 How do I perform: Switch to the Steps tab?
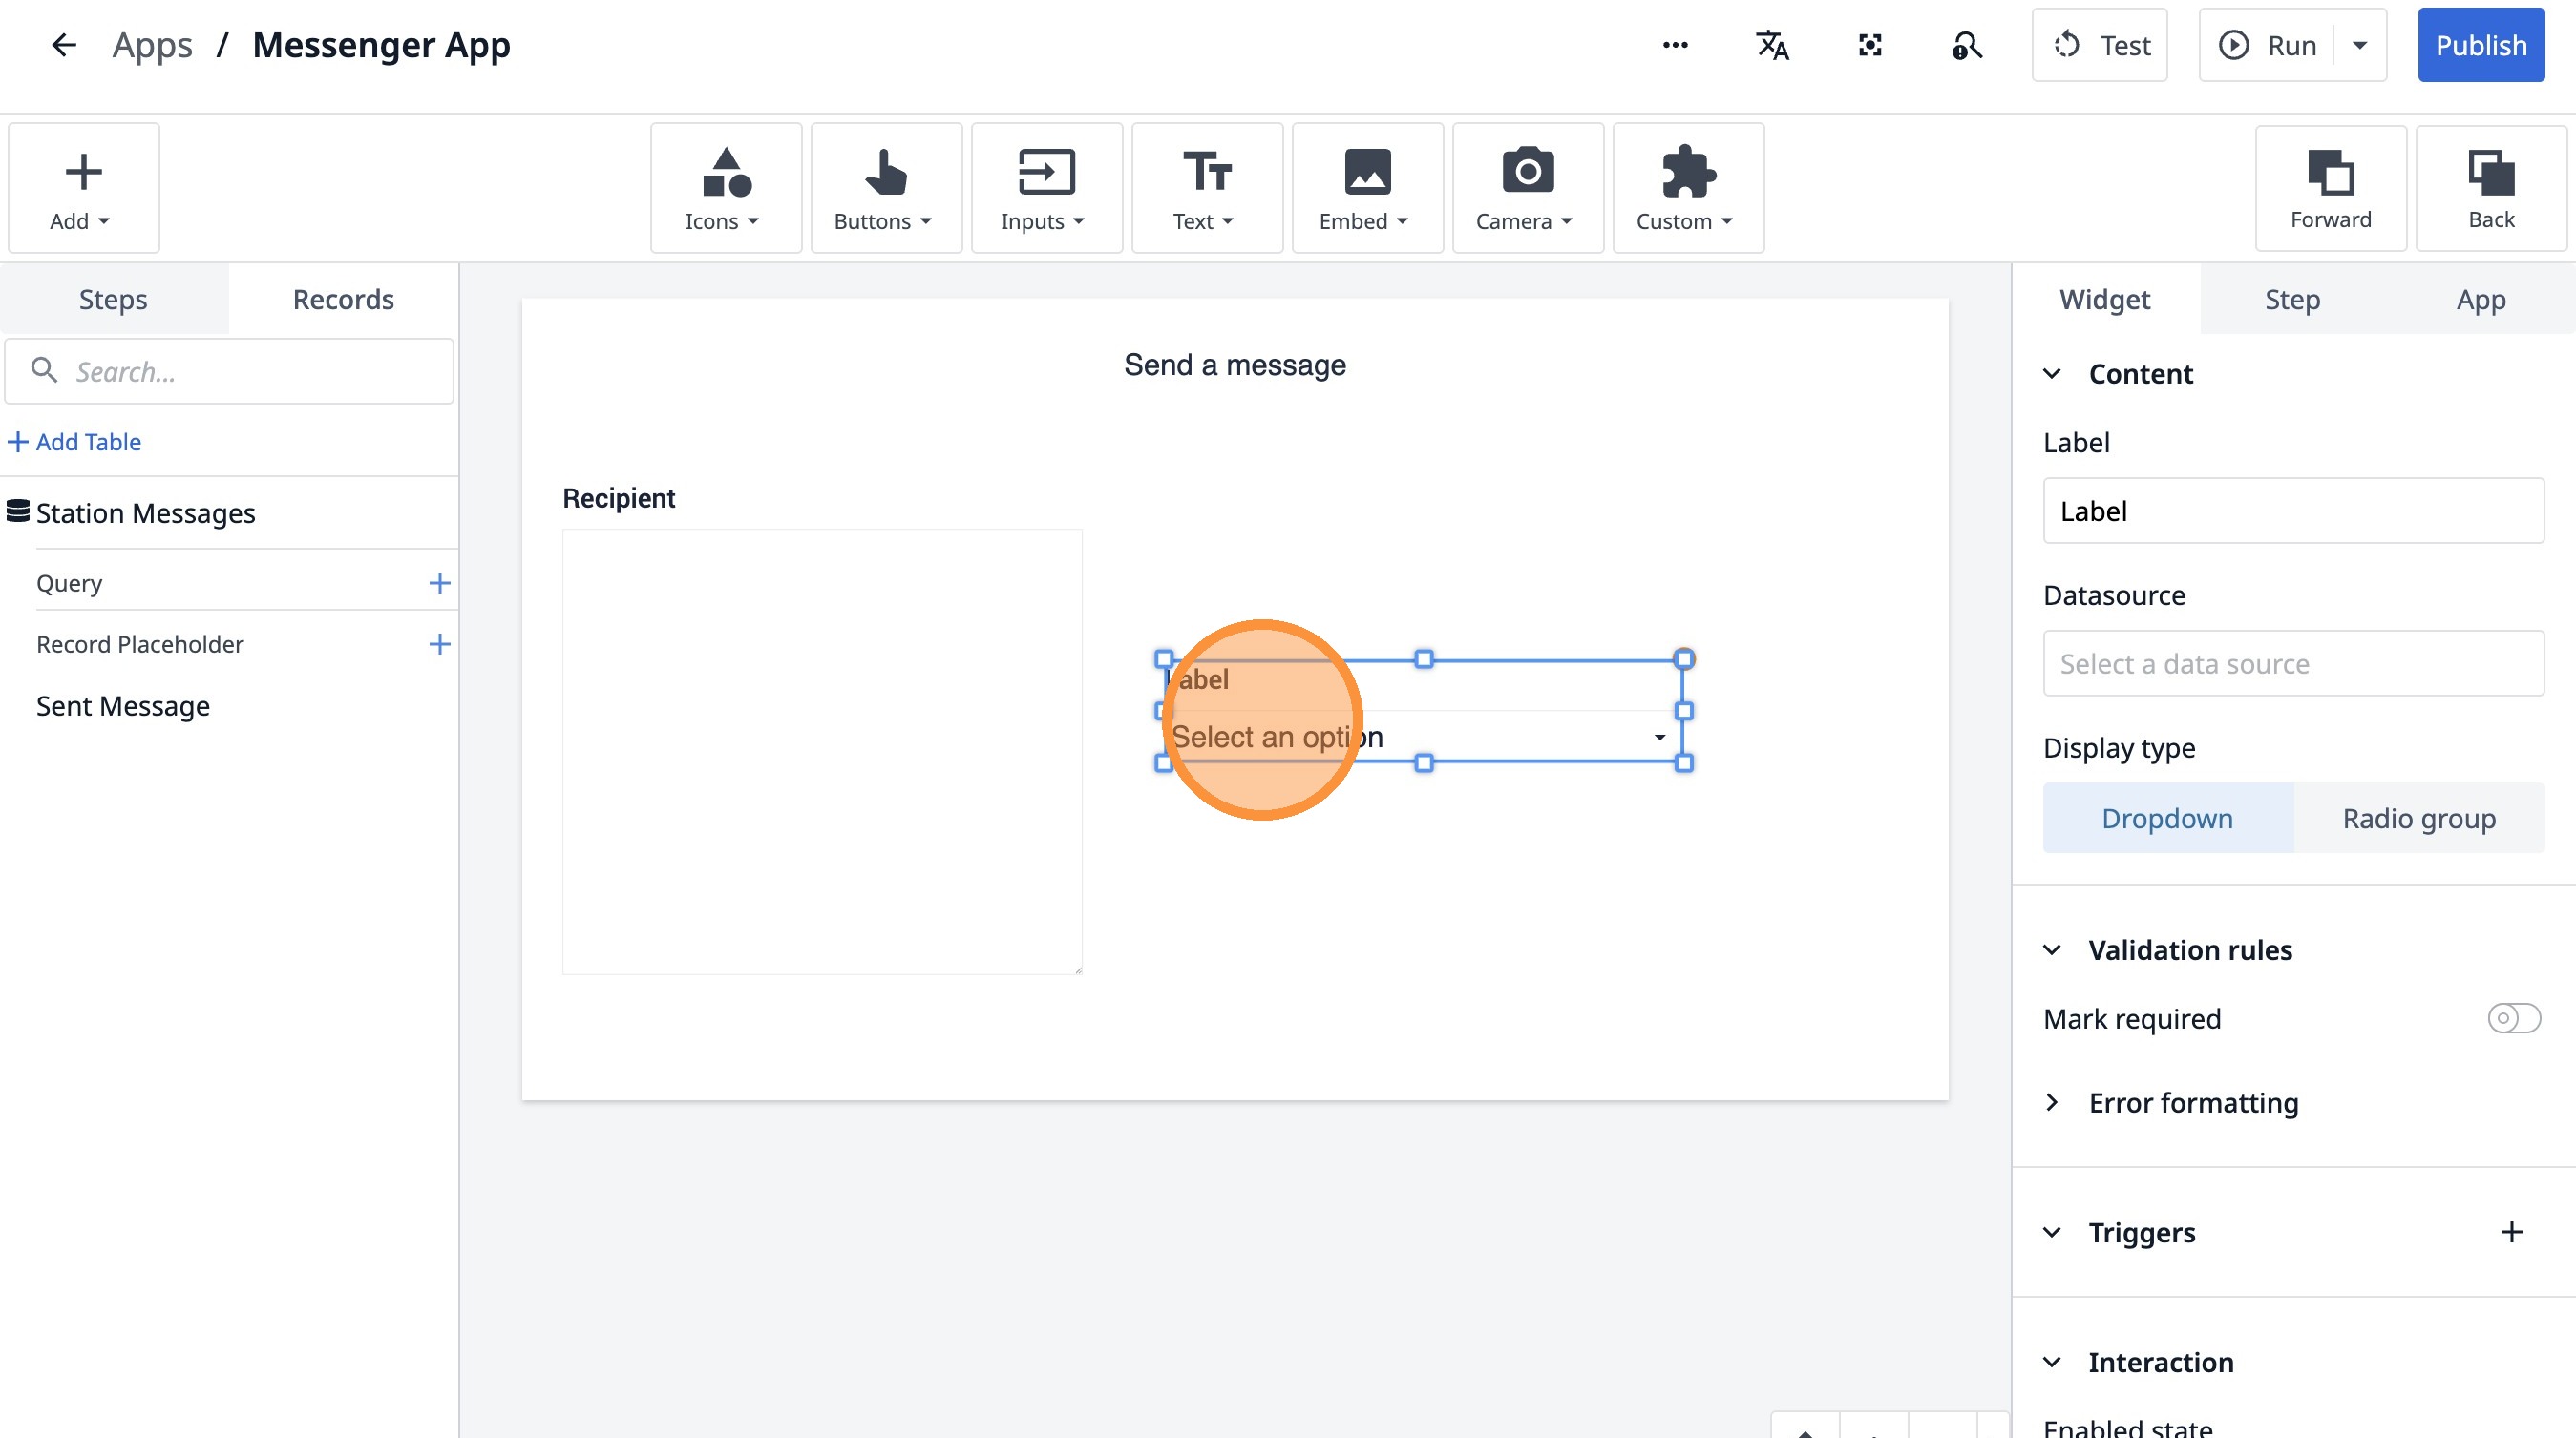(x=113, y=299)
